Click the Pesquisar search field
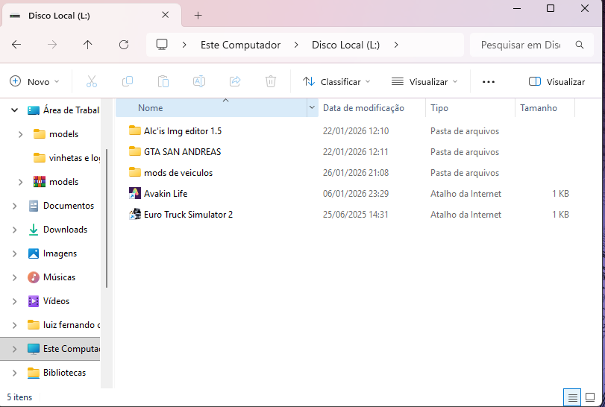 pos(521,45)
